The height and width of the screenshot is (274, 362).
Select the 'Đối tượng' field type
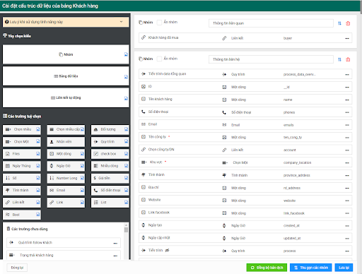[110, 129]
